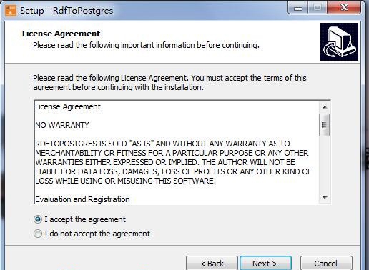Screen dimensions: 369x270
Task: Click the NO WARRANTY heading in license
Action: [62, 125]
